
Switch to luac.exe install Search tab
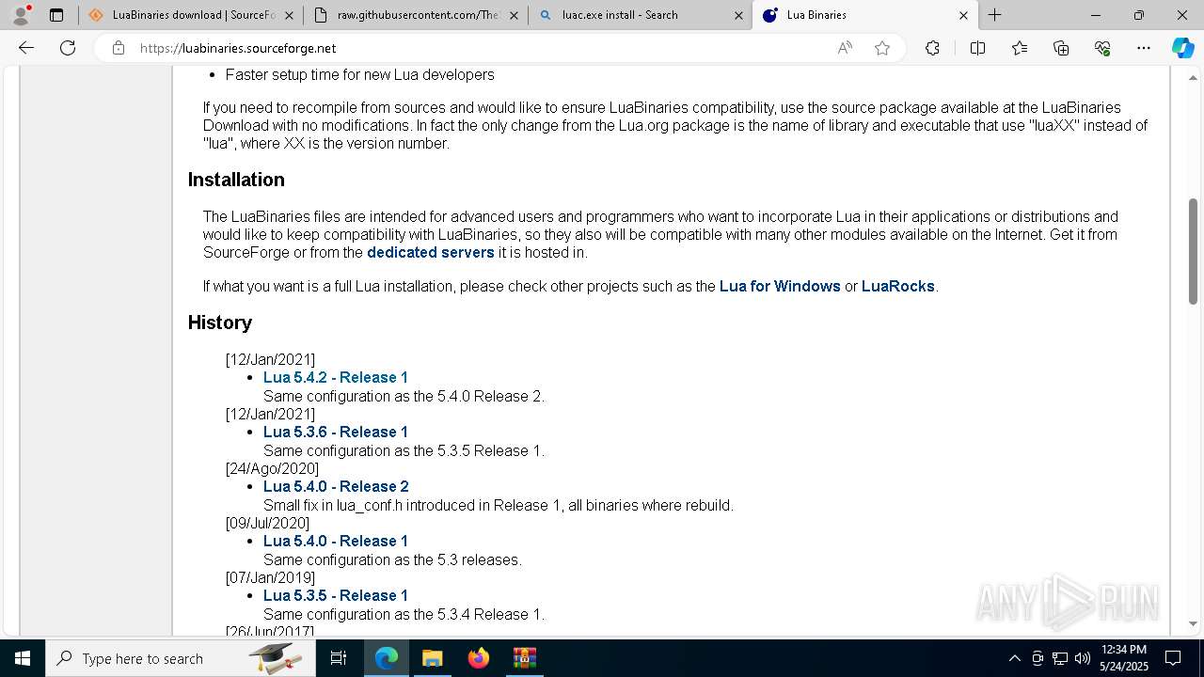pyautogui.click(x=641, y=15)
